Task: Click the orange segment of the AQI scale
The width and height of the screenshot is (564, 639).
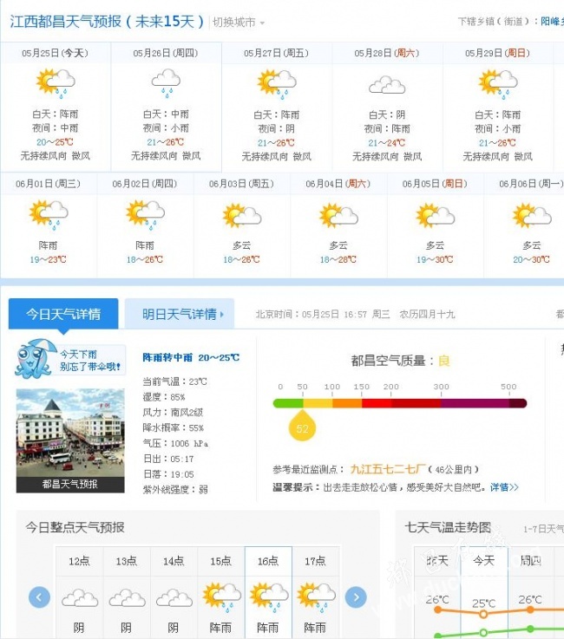Action: [347, 403]
